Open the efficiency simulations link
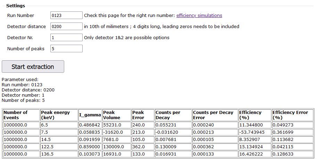 click(x=199, y=15)
